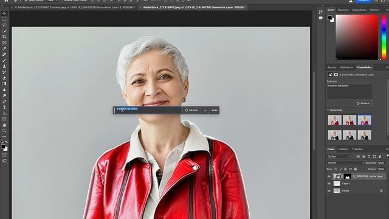Click Generar in the contextual task bar
The height and width of the screenshot is (219, 389).
pyautogui.click(x=191, y=110)
